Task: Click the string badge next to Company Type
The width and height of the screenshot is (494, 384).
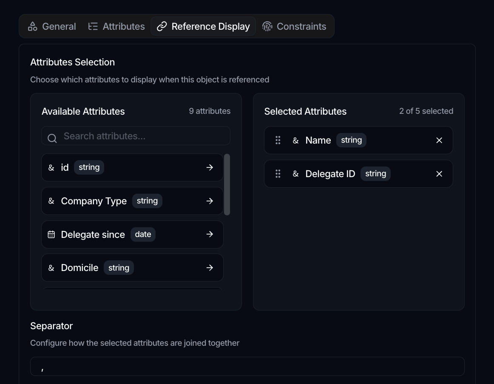Action: (x=147, y=201)
